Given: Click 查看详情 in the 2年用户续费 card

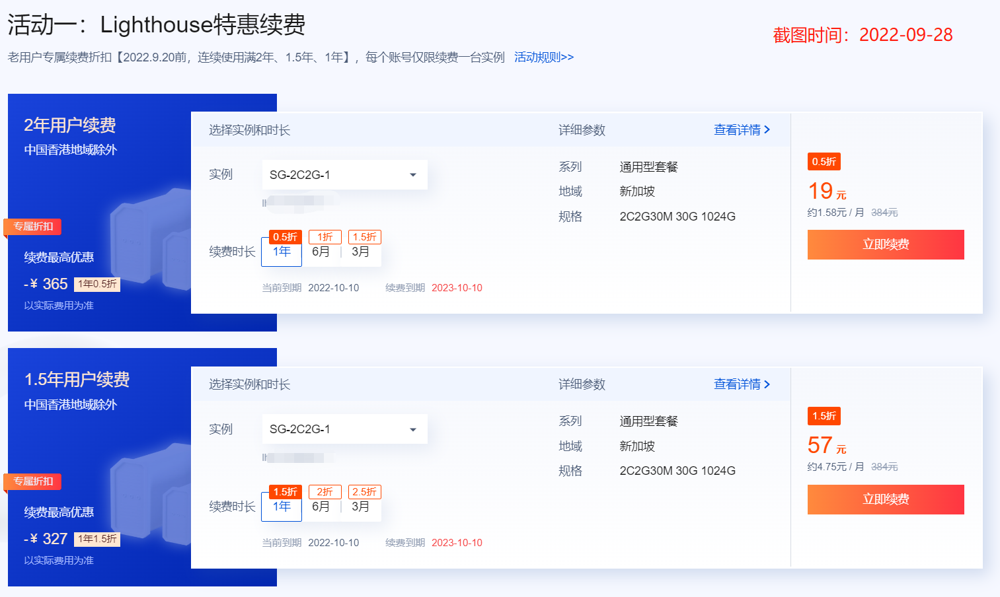Looking at the screenshot, I should tap(742, 130).
